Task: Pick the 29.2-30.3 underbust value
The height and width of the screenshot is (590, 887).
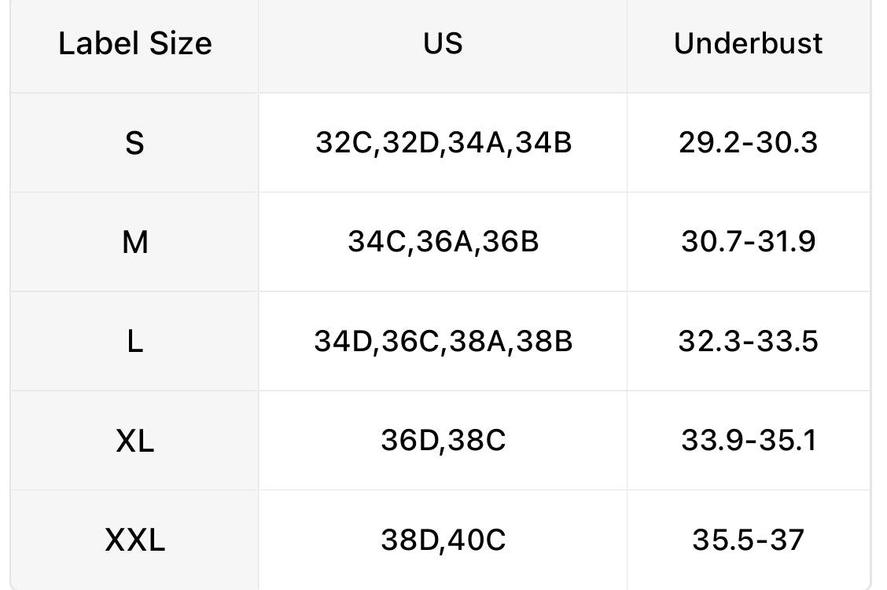Action: tap(748, 143)
